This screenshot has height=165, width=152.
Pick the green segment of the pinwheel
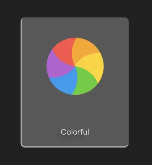[85, 81]
